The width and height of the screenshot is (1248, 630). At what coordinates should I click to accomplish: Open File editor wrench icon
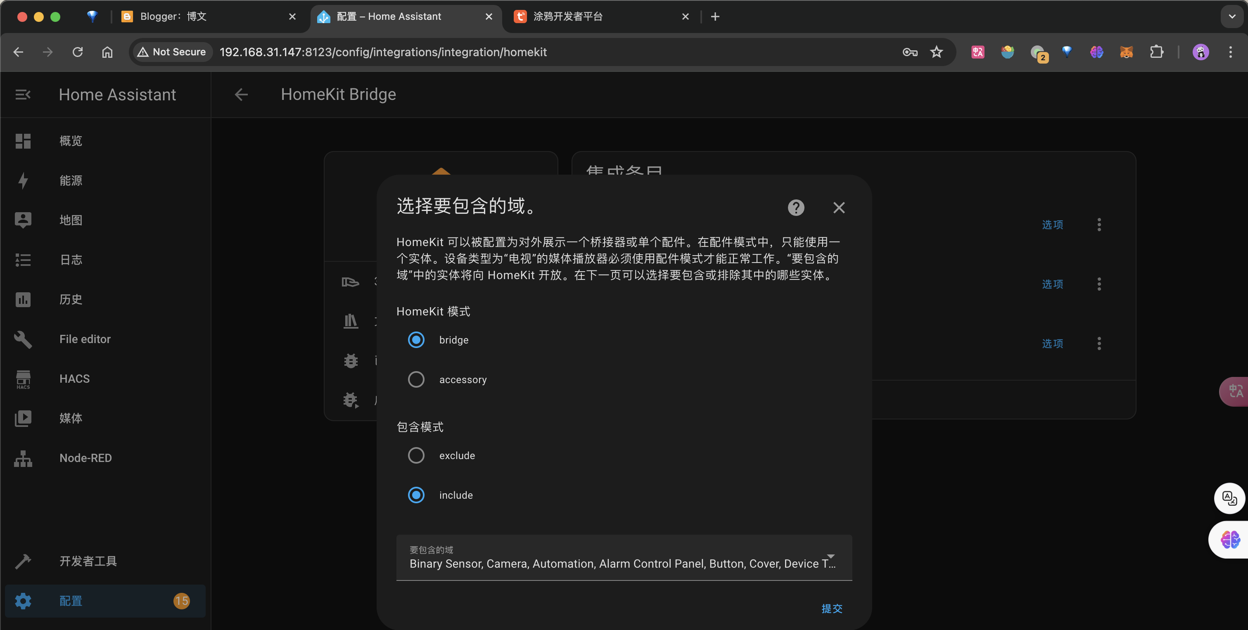23,339
